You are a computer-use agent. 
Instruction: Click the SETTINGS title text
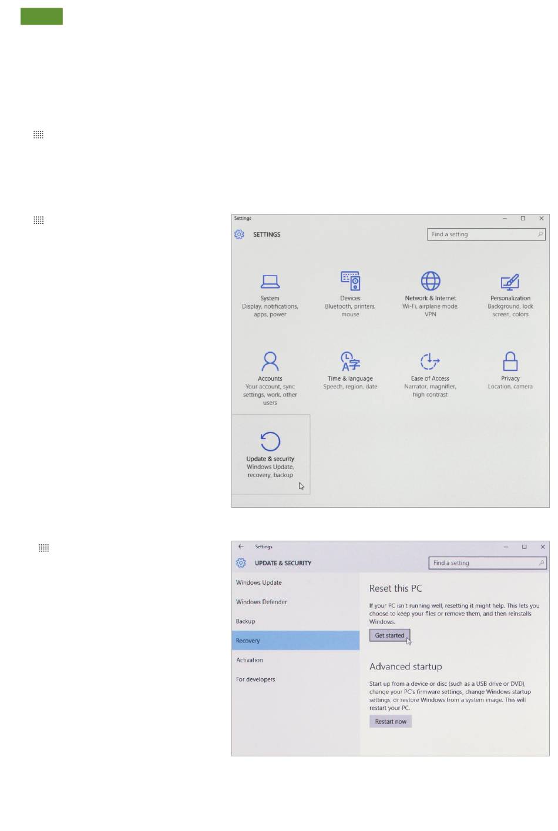point(267,234)
